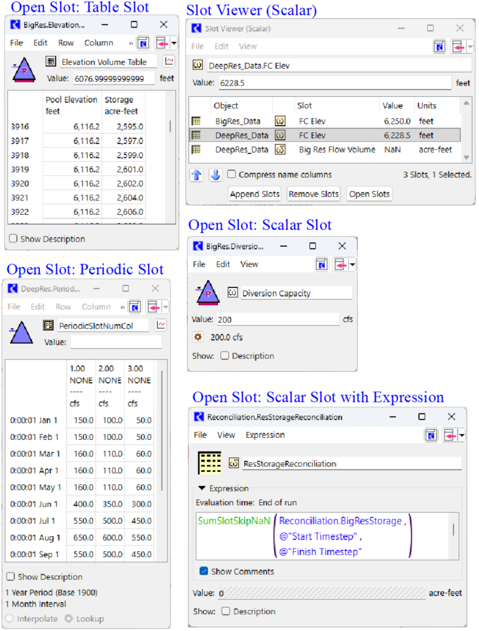Click plot icon beside PeriodicSlotNumCol name
Screen dimensions: 479x631
160,325
